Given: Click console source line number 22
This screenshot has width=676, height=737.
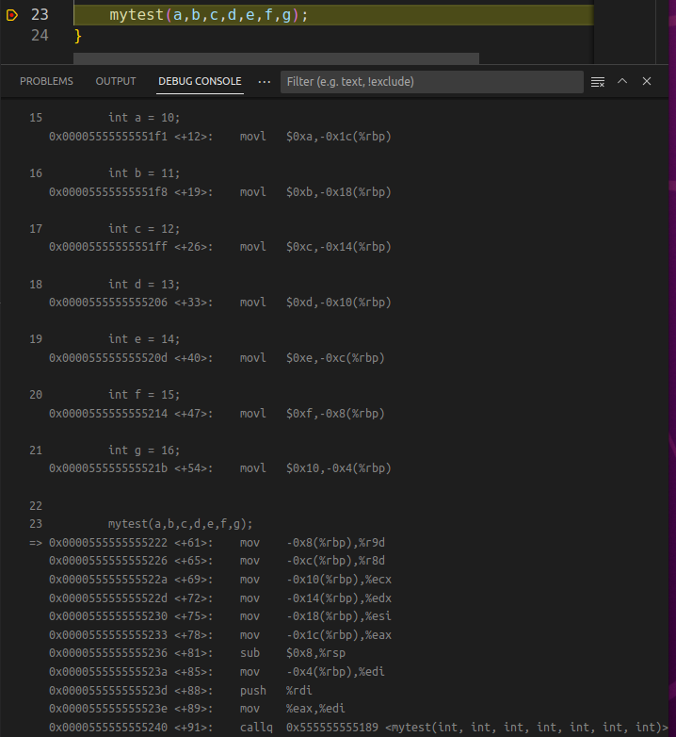Looking at the screenshot, I should (36, 506).
